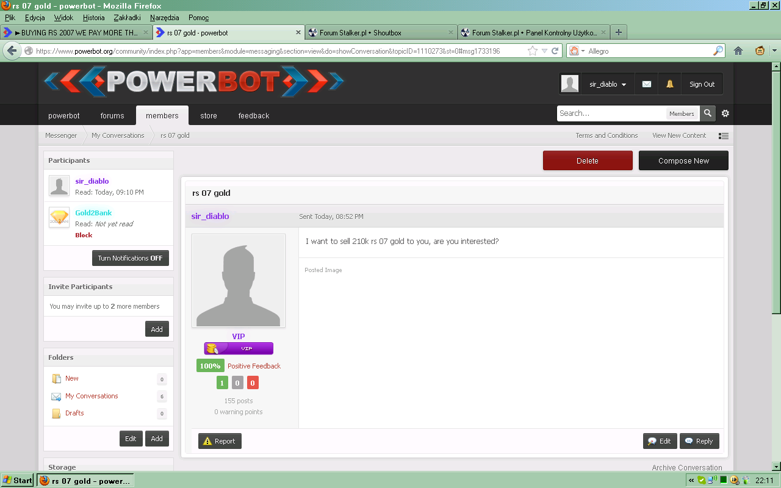Close the rs 07 gold tab
The width and height of the screenshot is (781, 488).
tap(298, 32)
